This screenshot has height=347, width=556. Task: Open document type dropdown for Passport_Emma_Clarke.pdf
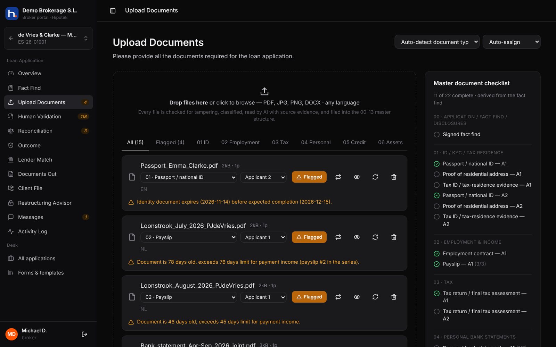189,177
